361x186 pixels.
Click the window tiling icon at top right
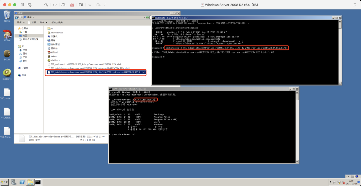(x=354, y=5)
